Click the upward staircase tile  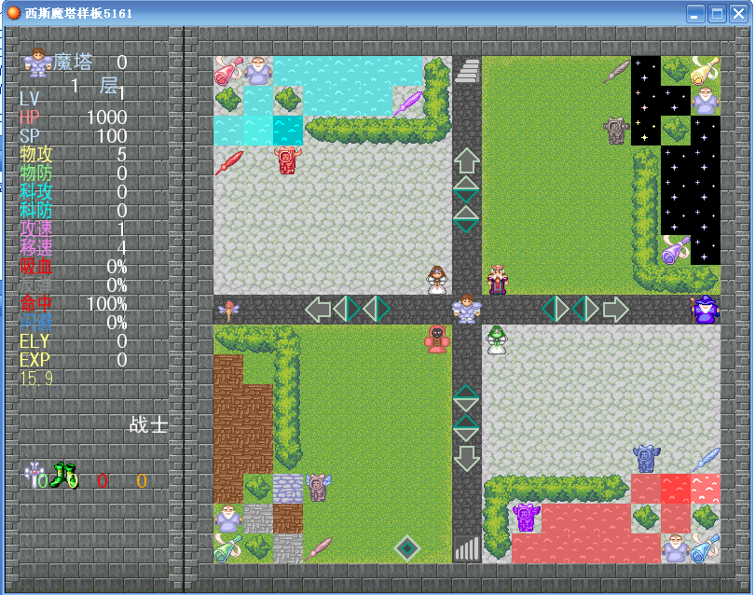[x=467, y=71]
